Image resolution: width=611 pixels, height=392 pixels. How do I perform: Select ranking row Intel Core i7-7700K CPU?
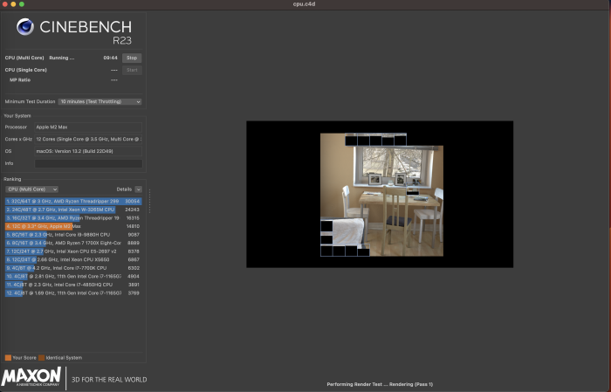73,268
